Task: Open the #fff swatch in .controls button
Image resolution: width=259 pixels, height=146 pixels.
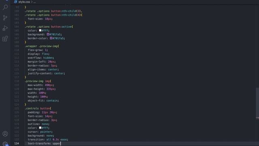Action: (40, 128)
